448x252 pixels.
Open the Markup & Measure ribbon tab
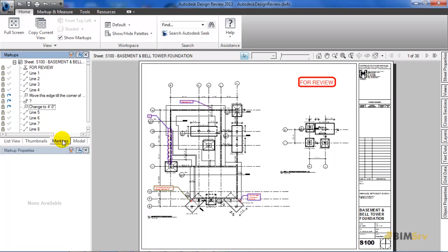point(55,12)
